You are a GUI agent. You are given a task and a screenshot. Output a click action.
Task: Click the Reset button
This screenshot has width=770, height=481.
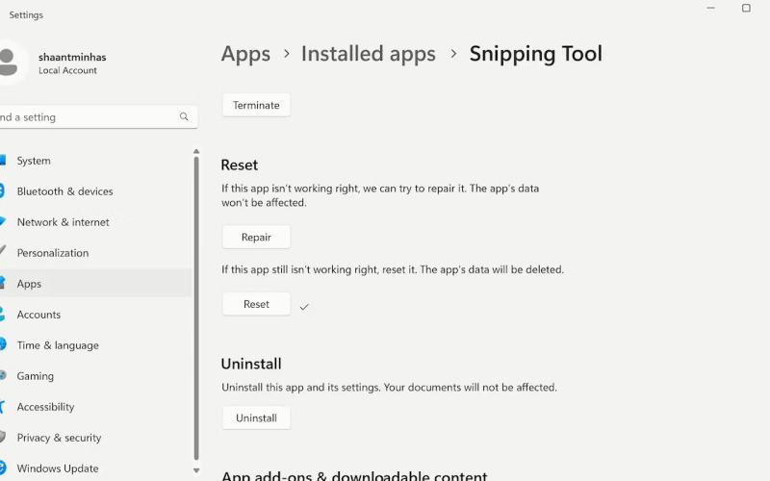pos(256,304)
